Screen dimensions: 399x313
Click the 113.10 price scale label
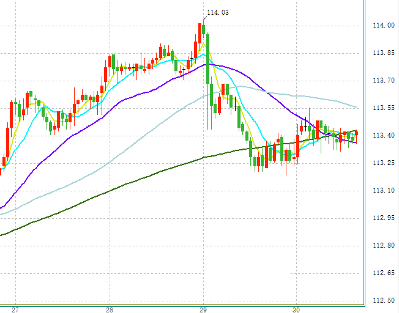[382, 191]
